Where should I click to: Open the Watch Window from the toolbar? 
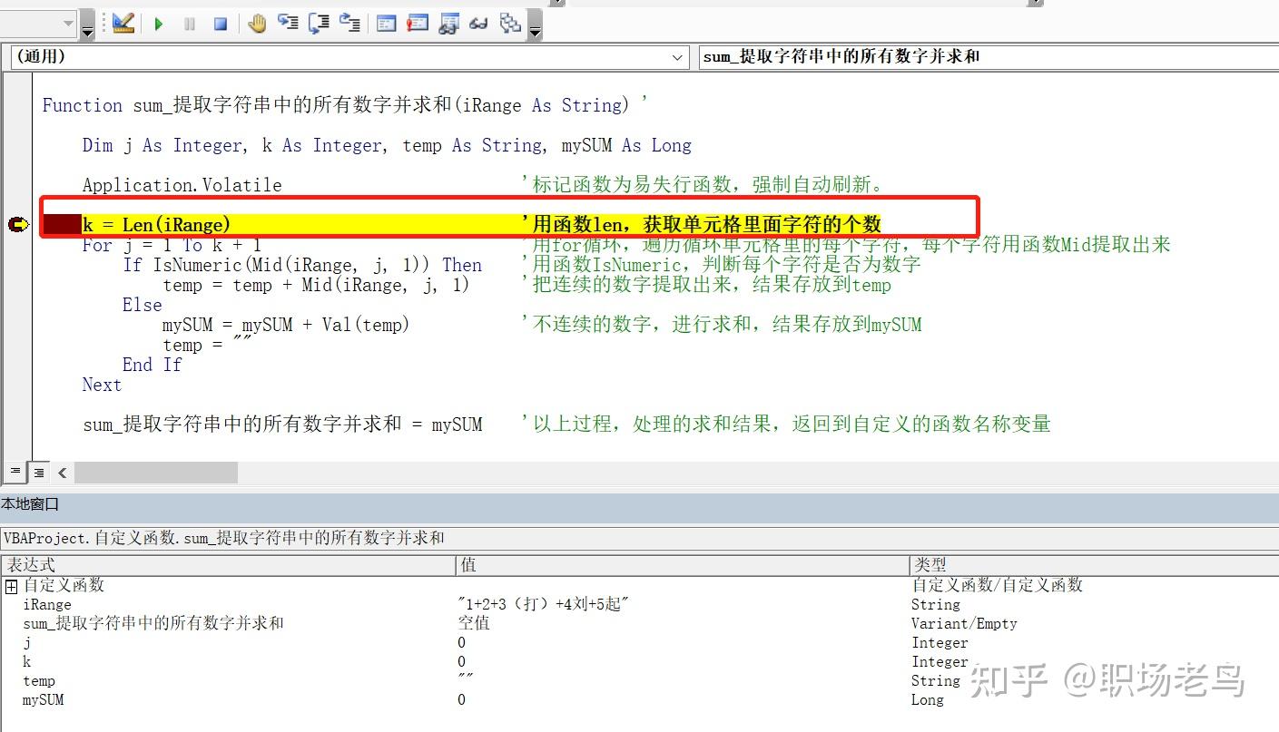pyautogui.click(x=448, y=24)
